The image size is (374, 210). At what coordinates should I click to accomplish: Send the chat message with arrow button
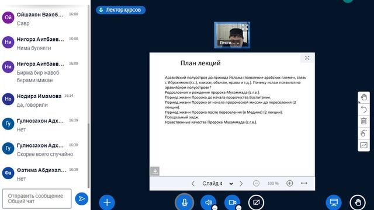point(82,199)
